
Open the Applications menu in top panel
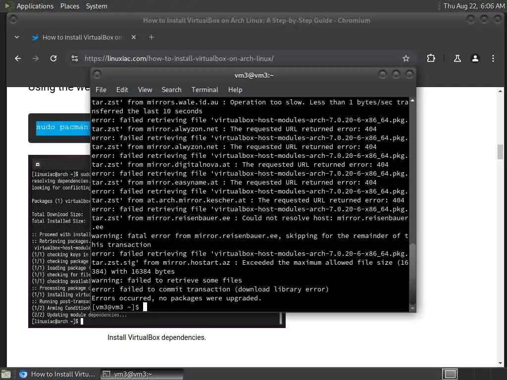(x=35, y=6)
